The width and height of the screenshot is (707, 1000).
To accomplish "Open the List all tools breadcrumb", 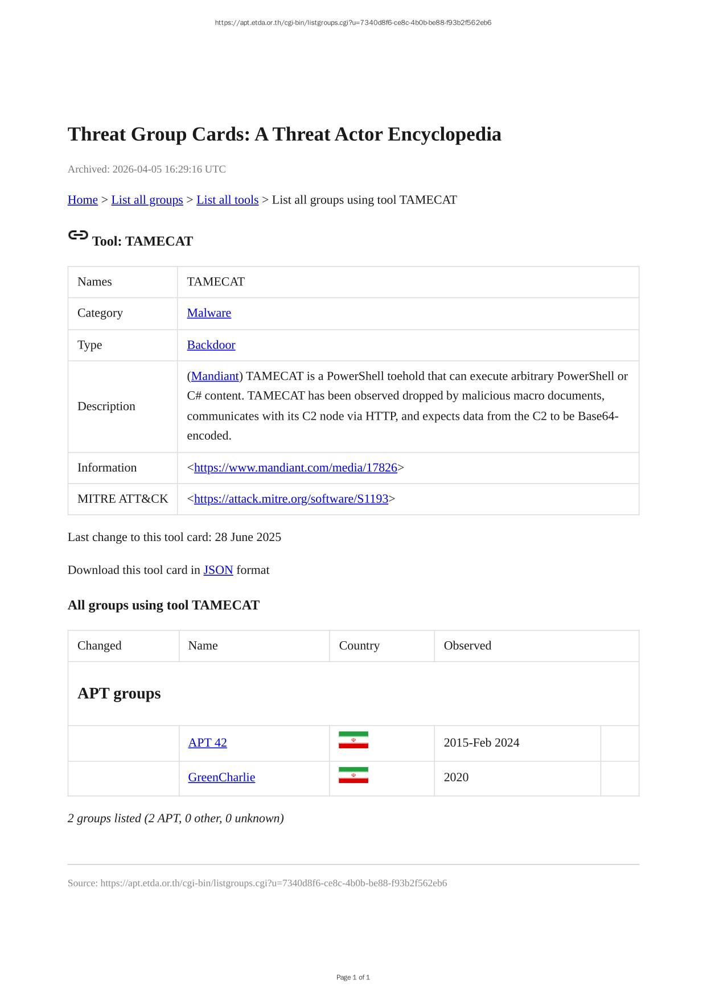I will (x=227, y=200).
